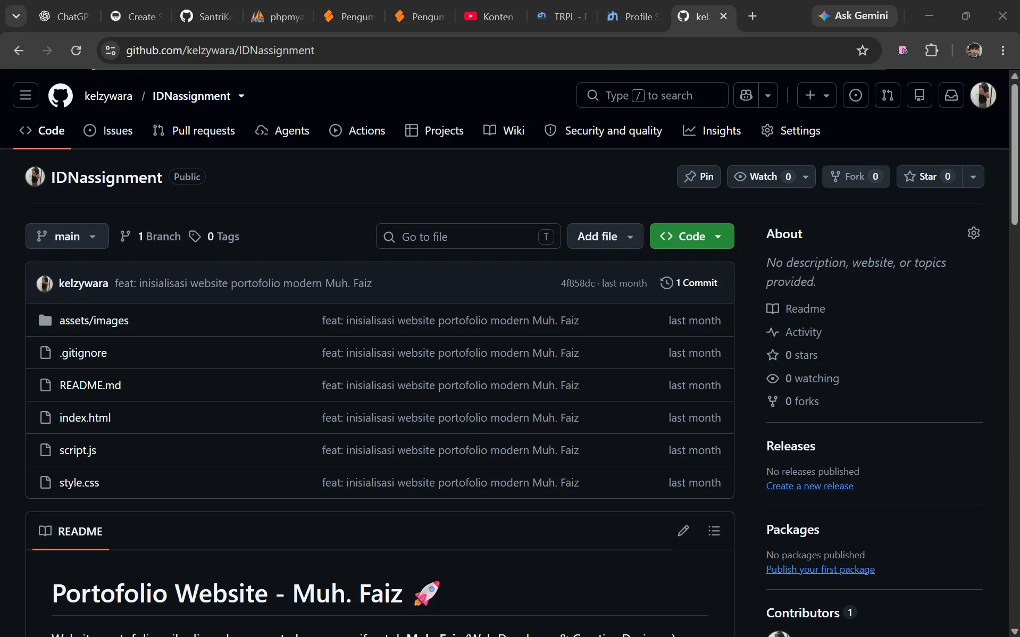
Task: Open the Settings tab
Action: tap(791, 131)
